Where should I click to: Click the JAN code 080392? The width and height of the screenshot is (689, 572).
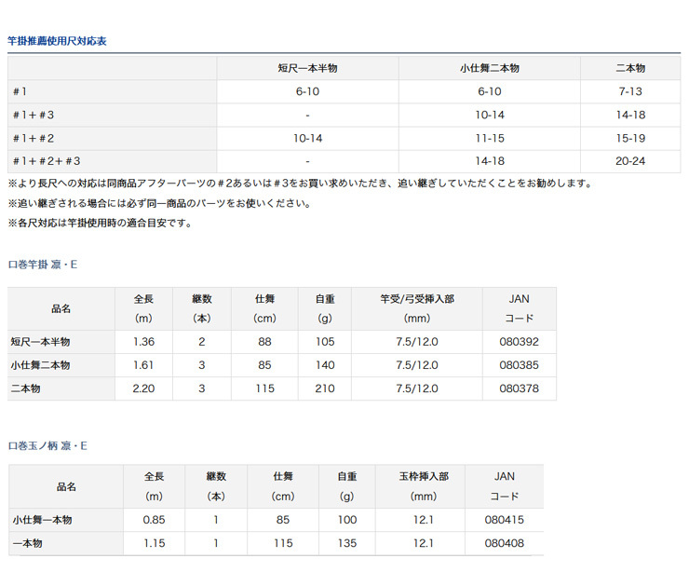(x=519, y=342)
